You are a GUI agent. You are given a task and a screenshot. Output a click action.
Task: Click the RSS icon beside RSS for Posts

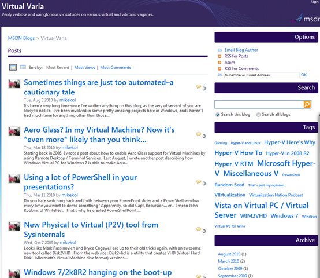[x=220, y=56]
